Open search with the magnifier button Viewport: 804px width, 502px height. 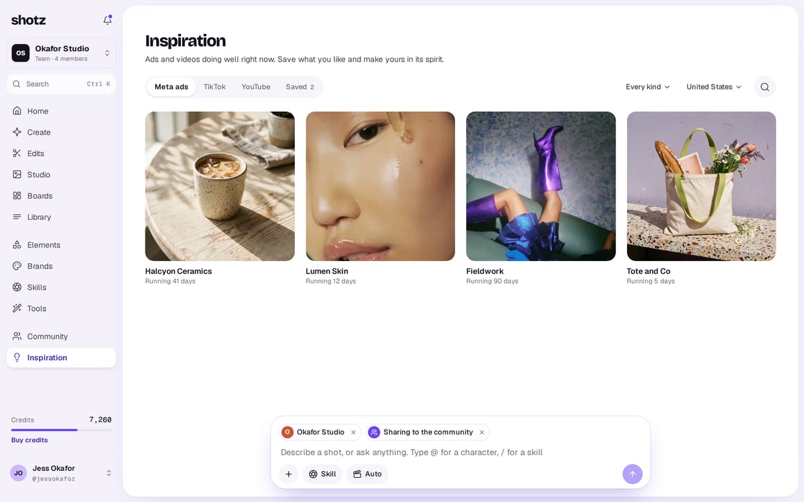click(764, 87)
